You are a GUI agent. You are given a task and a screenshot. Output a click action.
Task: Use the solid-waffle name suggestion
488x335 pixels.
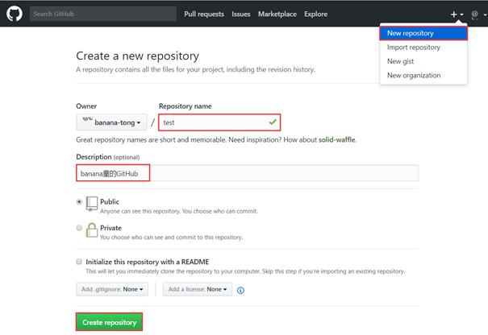(x=336, y=139)
